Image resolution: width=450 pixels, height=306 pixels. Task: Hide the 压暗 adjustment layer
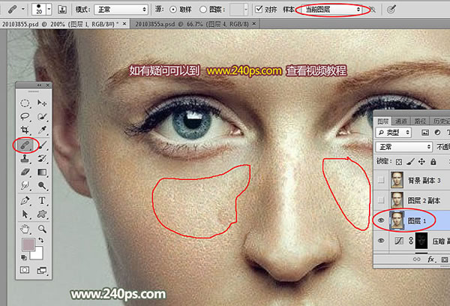coord(381,241)
